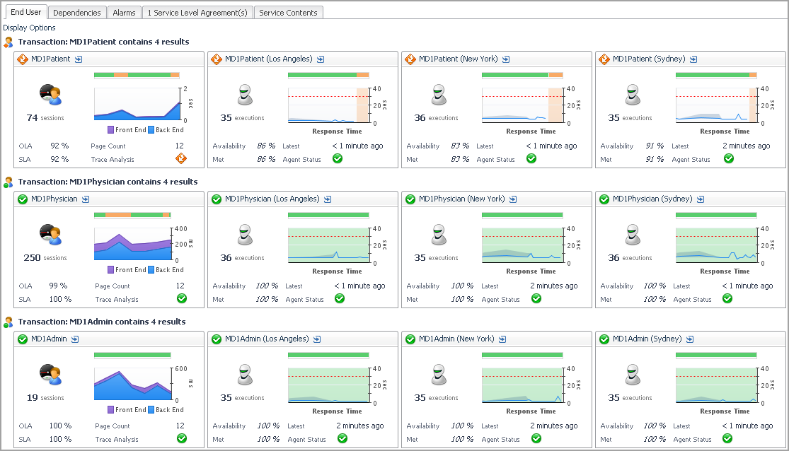
Task: Click the green Trace Analysis check in MD1Admin tile
Action: point(182,438)
